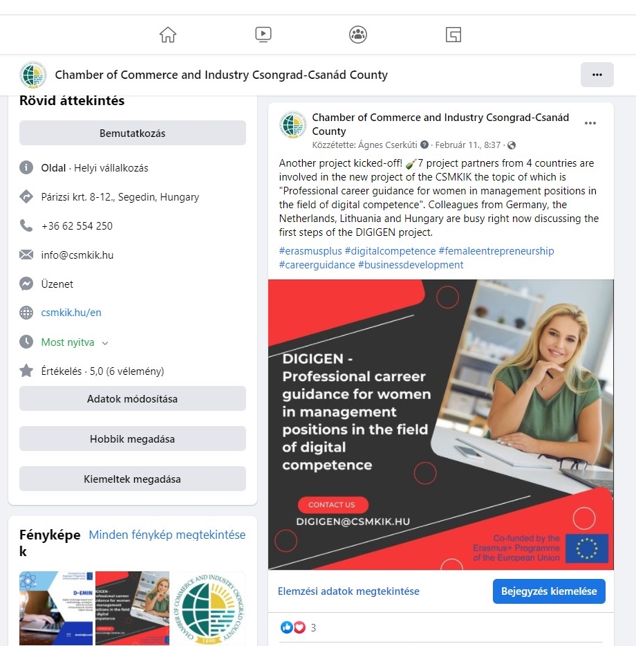636x646 pixels.
Task: Open Elemzési adatok megtekintése insights link
Action: pyautogui.click(x=348, y=591)
